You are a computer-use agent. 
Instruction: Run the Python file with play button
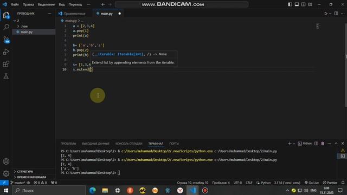[x=326, y=14]
